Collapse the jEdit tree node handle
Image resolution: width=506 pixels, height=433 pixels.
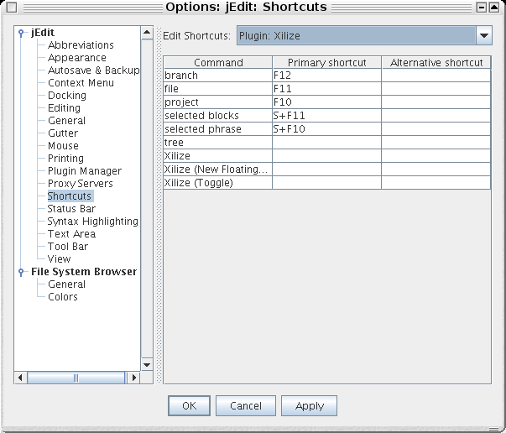pos(21,33)
